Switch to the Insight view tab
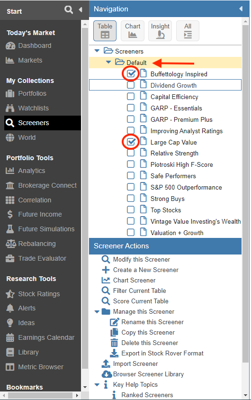Viewport: 251px width, 400px height. (160, 31)
